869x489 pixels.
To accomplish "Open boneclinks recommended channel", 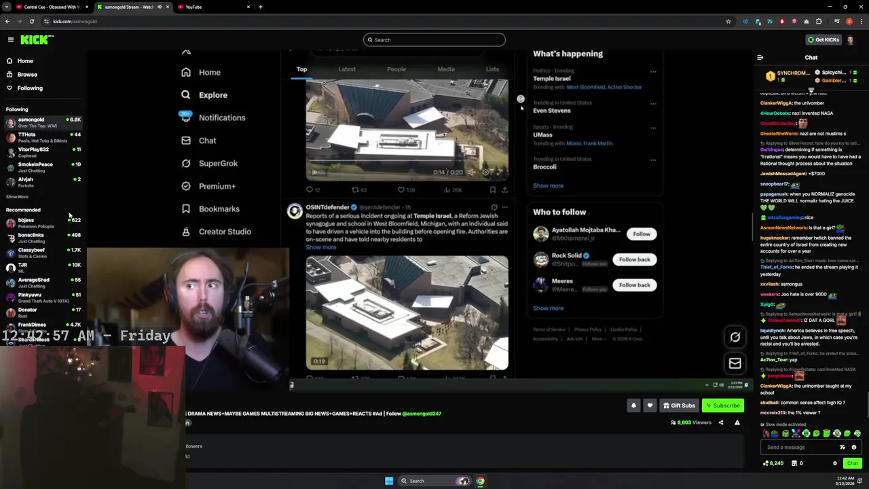I will (x=43, y=238).
